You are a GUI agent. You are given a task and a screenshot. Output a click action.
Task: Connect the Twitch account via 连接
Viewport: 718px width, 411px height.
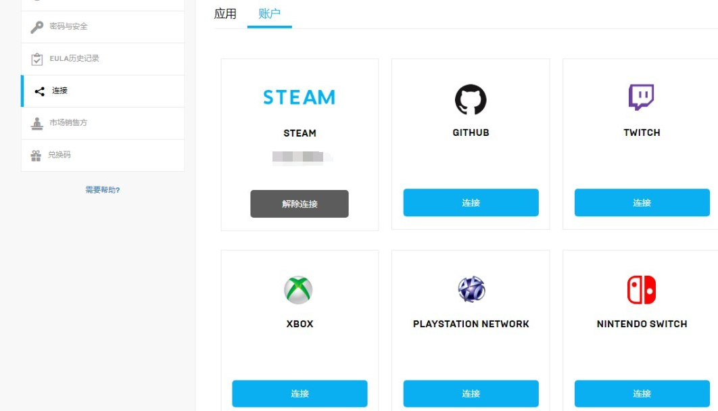pyautogui.click(x=642, y=202)
